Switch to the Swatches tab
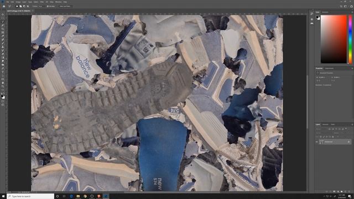 [x=325, y=12]
